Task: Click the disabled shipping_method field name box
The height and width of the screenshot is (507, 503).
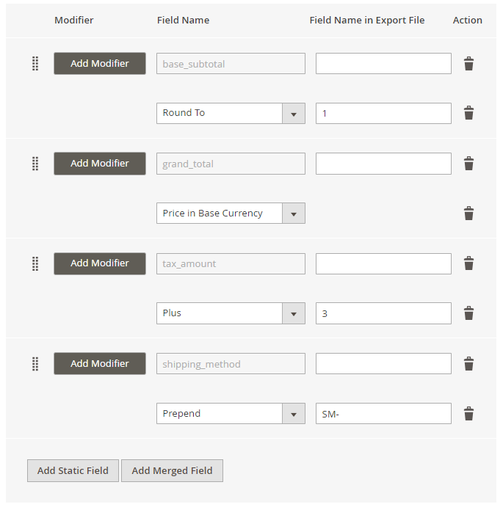Action: click(x=231, y=363)
